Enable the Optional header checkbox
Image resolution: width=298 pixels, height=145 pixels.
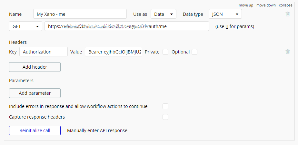194,52
